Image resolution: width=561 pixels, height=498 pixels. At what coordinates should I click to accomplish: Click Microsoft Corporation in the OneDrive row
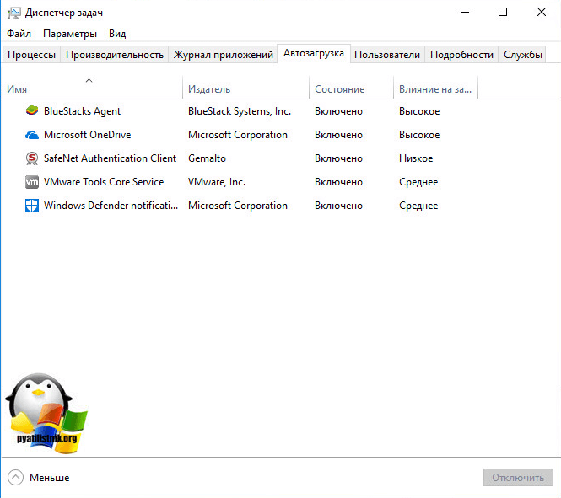tap(238, 135)
